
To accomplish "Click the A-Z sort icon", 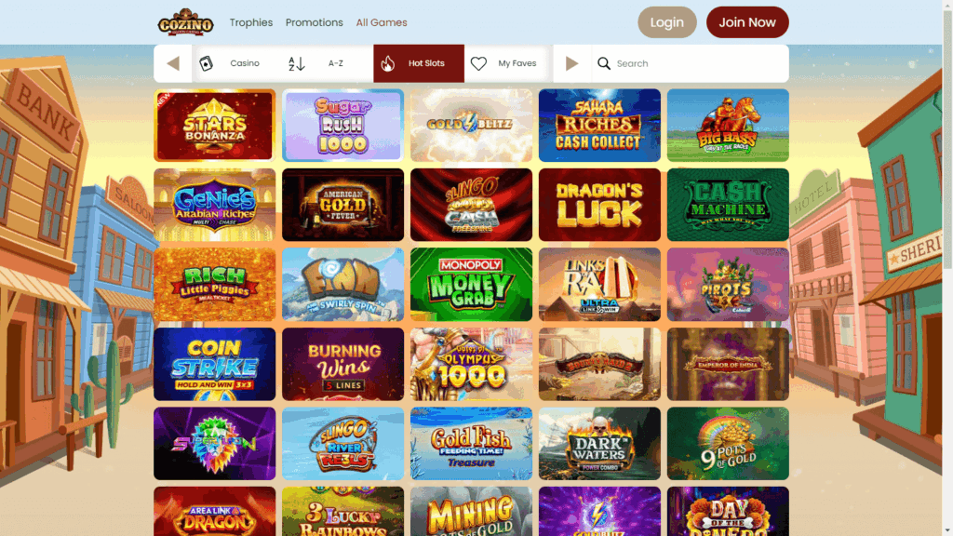I will 296,63.
